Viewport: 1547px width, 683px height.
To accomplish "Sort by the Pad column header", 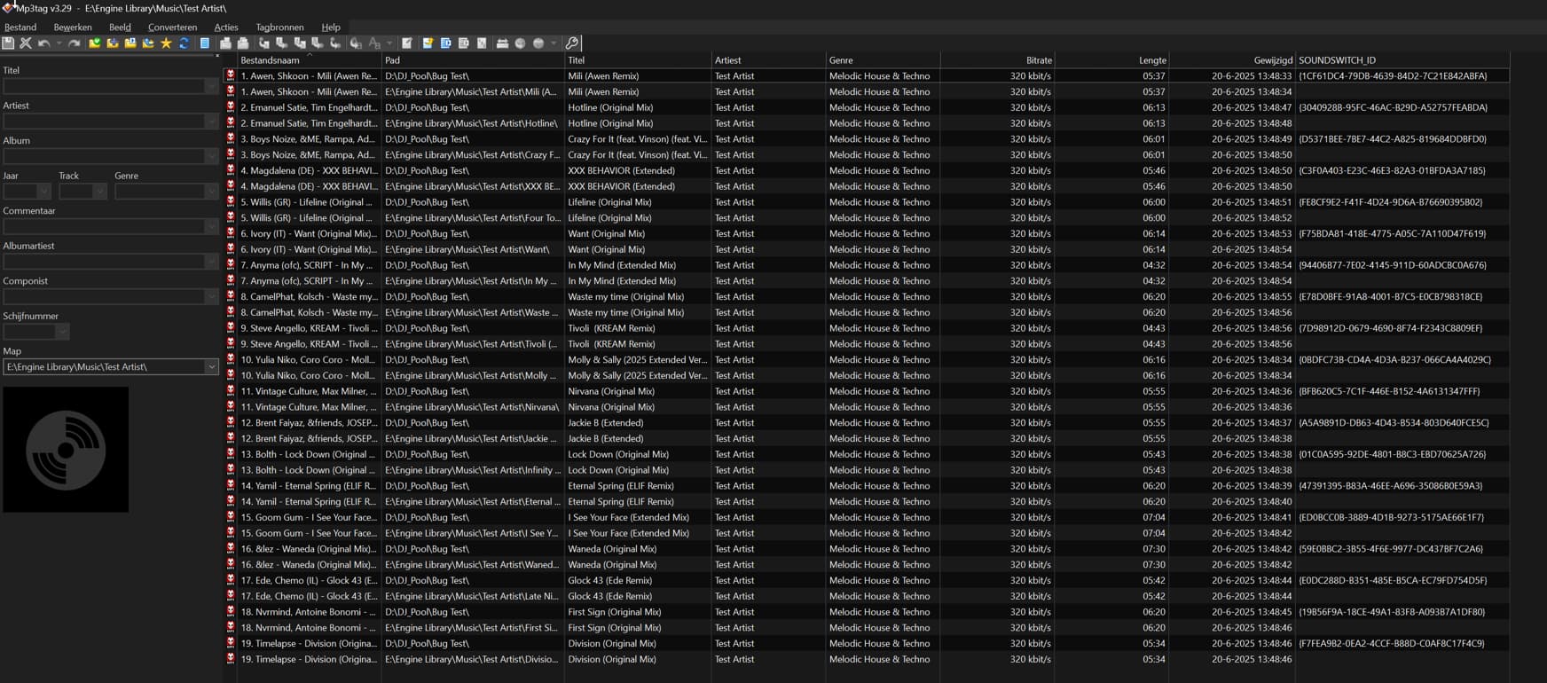I will pyautogui.click(x=473, y=60).
